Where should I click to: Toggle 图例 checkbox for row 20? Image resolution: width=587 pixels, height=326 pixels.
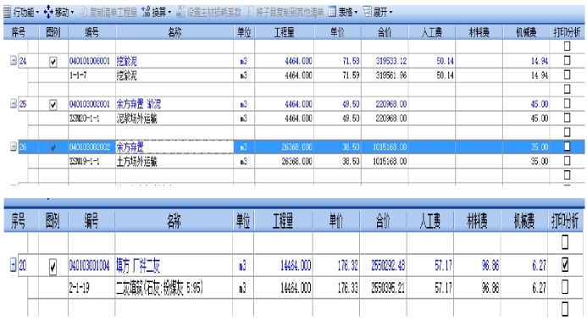[53, 267]
